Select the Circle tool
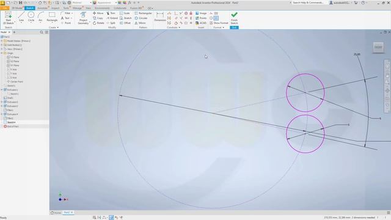Image resolution: width=391 pixels, height=220 pixels. (x=31, y=17)
